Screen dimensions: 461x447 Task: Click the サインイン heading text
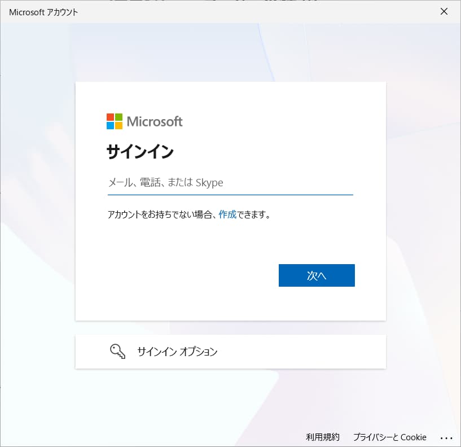pyautogui.click(x=141, y=151)
